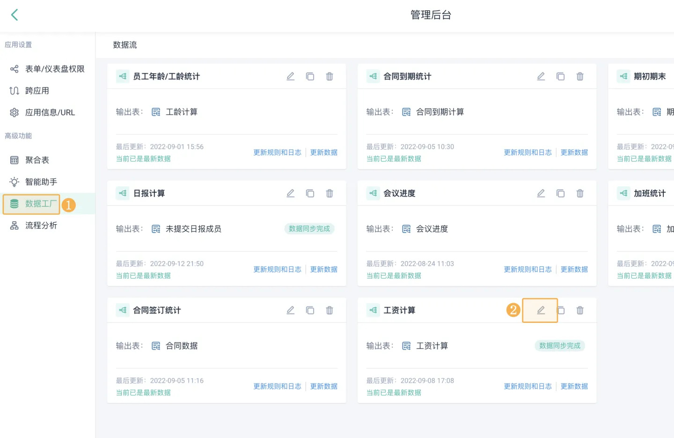
Task: Open 更新规则和日志 for 员工年龄/工龄统计
Action: pos(277,153)
